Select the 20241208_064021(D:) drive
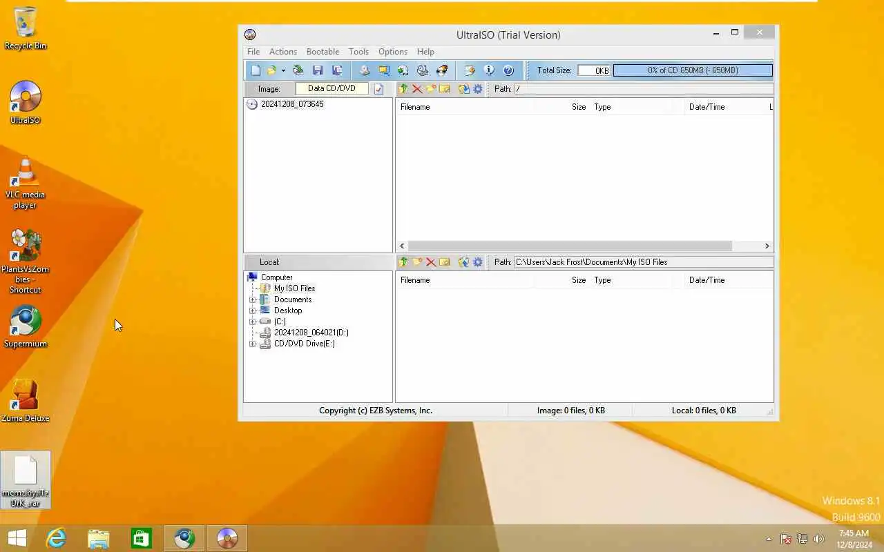Image resolution: width=884 pixels, height=552 pixels. tap(311, 333)
